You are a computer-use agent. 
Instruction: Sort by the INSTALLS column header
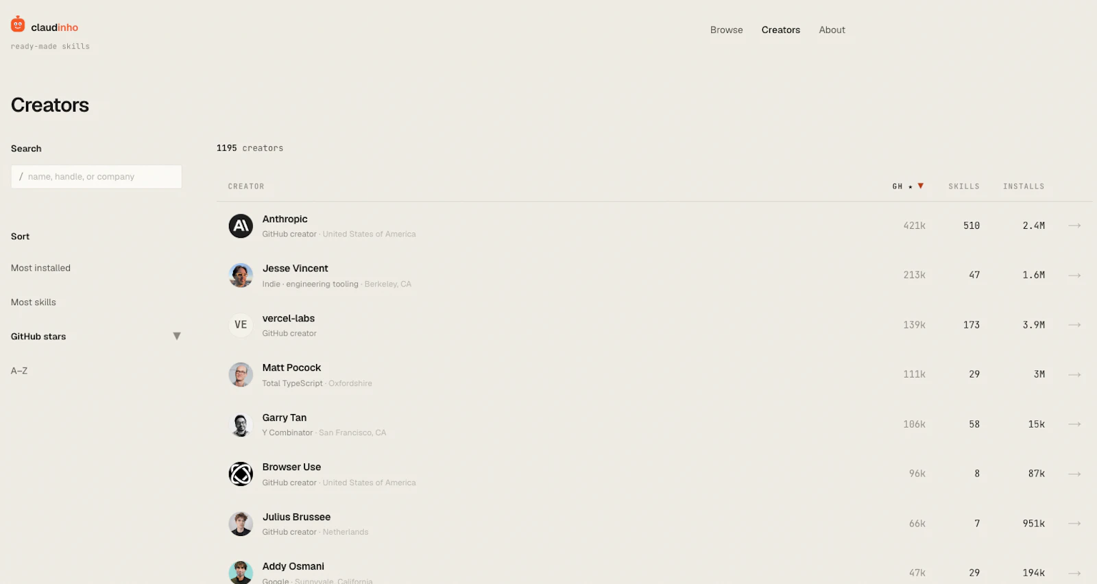pyautogui.click(x=1024, y=186)
